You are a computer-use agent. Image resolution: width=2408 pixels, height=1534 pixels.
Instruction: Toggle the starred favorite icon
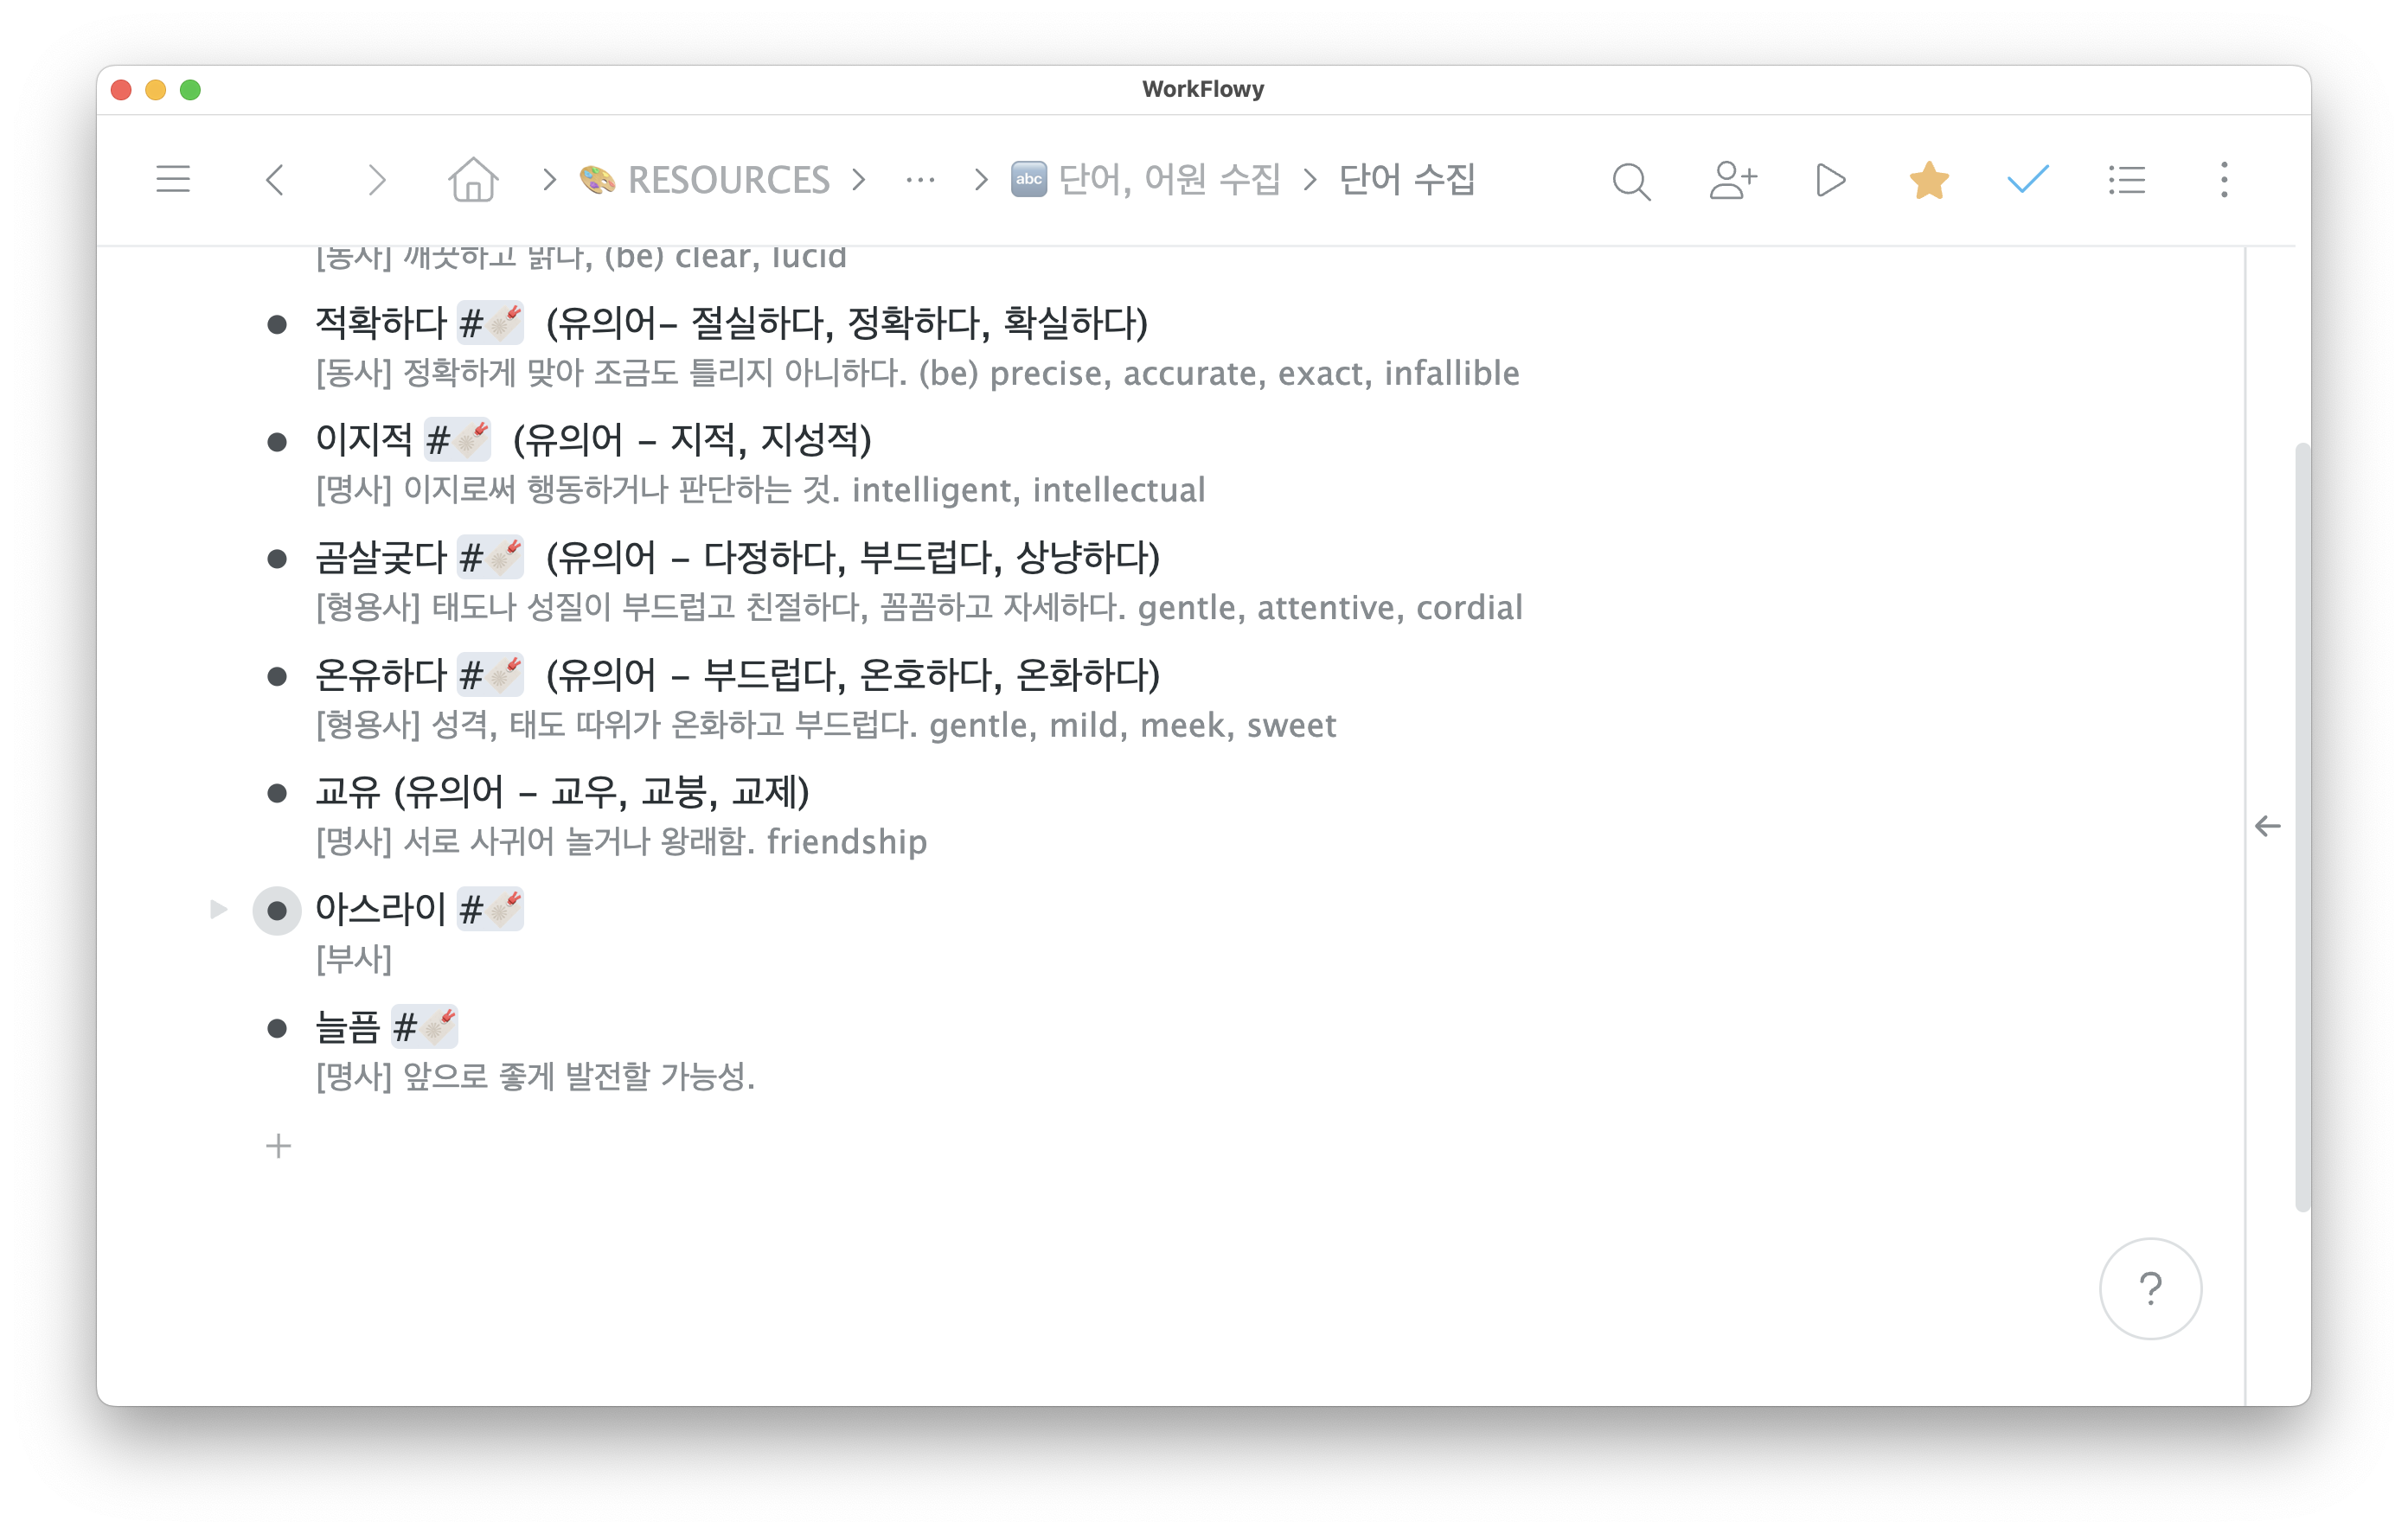[x=1928, y=180]
